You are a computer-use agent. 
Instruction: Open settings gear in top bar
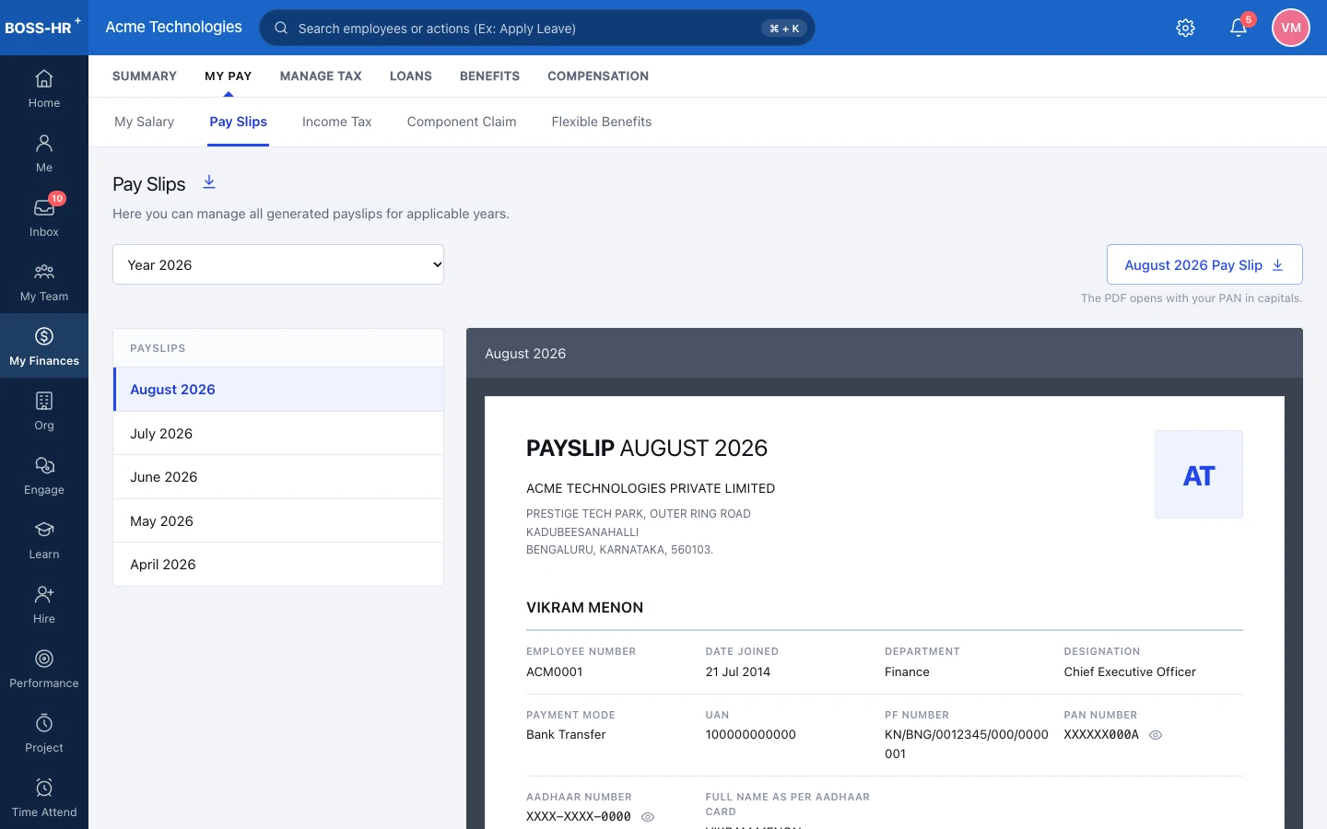pos(1186,28)
